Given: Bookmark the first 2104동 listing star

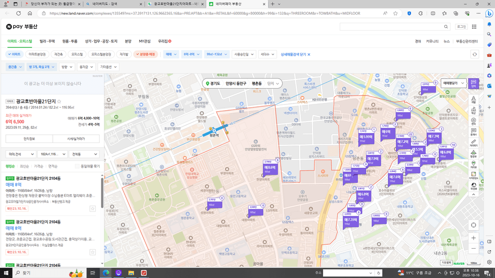Looking at the screenshot, I should [92, 209].
